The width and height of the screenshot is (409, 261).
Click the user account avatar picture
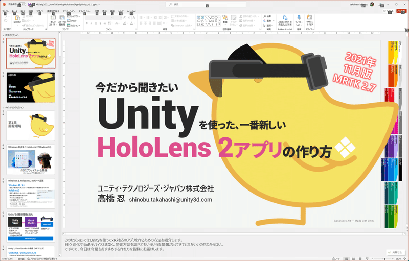click(372, 4)
